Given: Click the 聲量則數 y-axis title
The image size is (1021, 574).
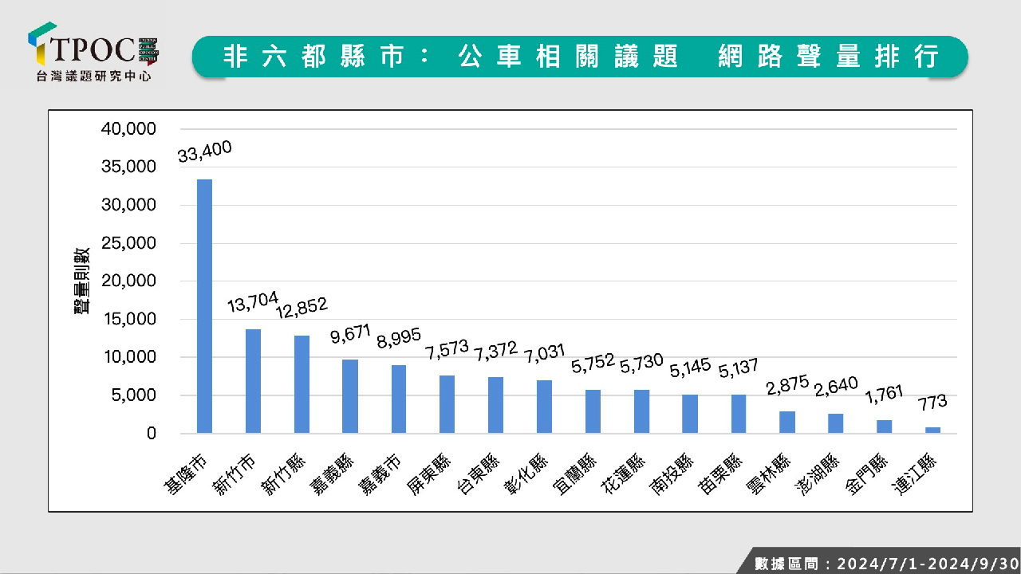Looking at the screenshot, I should [82, 281].
